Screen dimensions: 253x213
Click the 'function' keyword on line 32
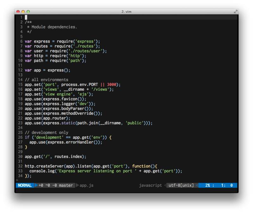(141, 166)
